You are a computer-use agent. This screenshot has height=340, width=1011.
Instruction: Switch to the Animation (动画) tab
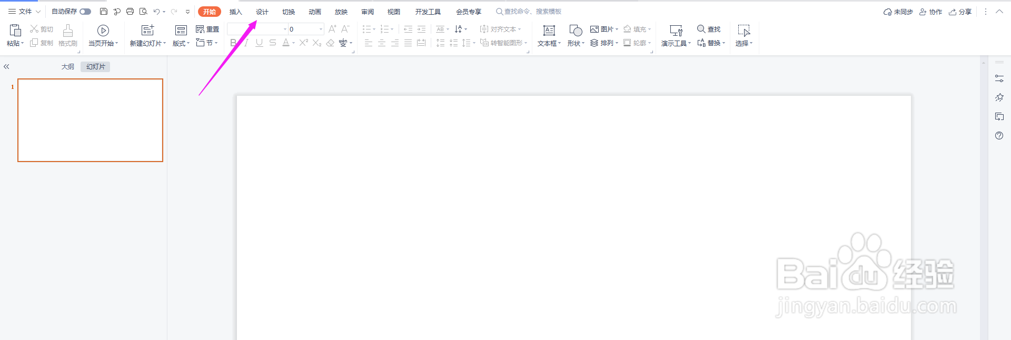pos(315,12)
